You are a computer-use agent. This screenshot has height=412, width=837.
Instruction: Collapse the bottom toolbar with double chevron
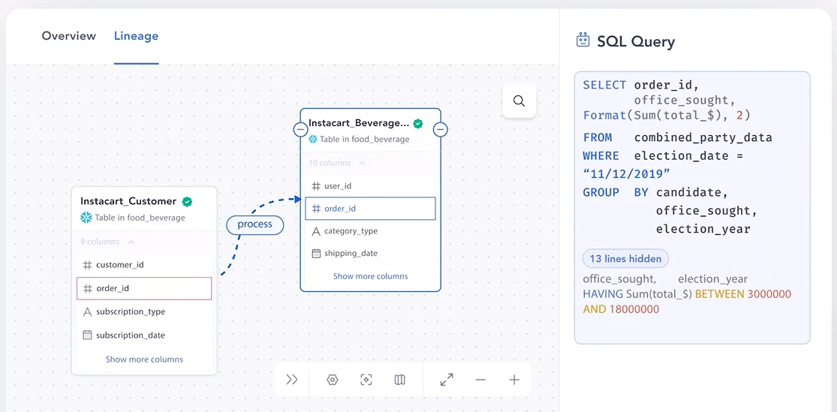(291, 380)
